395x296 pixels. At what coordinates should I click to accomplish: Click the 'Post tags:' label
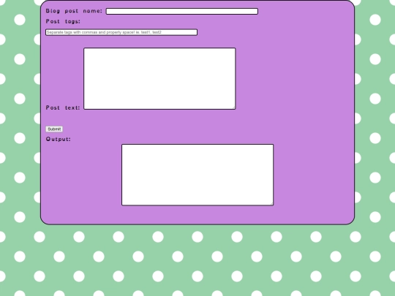(x=63, y=21)
